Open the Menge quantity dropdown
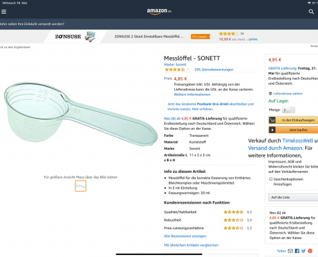The height and width of the screenshot is (257, 318). click(x=288, y=110)
